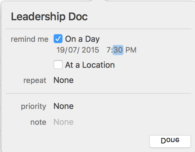Click the priority label
The image size is (195, 152).
coord(33,106)
